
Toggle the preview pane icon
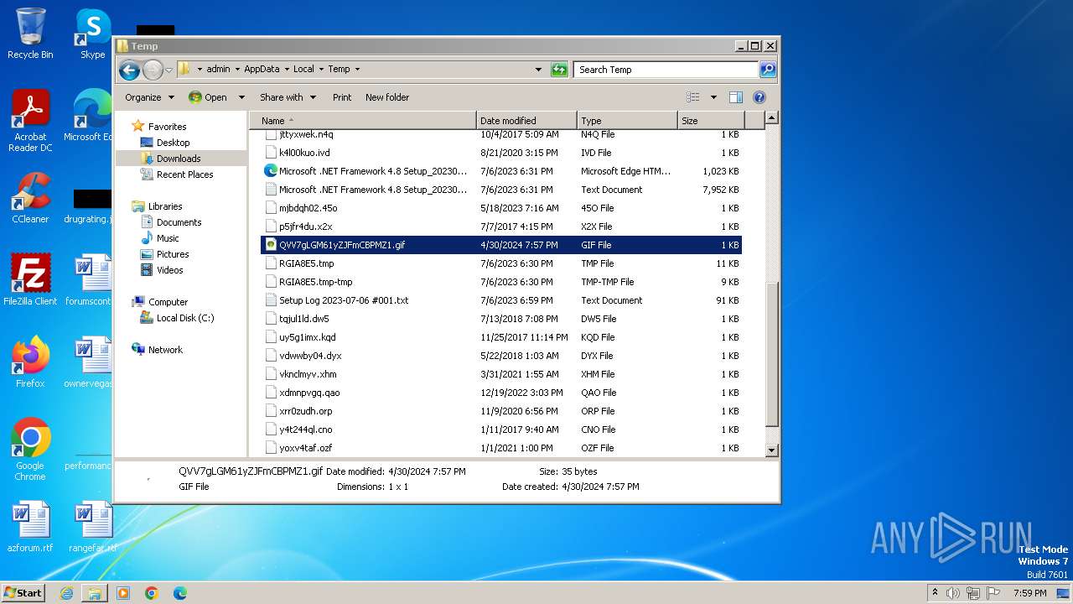tap(735, 97)
